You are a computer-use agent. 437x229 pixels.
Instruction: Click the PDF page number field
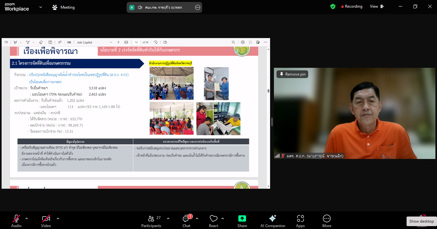136,42
